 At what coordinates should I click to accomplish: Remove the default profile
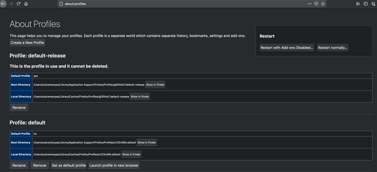(40, 165)
